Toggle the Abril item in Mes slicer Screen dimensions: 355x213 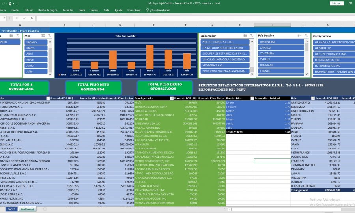pyautogui.click(x=36, y=54)
